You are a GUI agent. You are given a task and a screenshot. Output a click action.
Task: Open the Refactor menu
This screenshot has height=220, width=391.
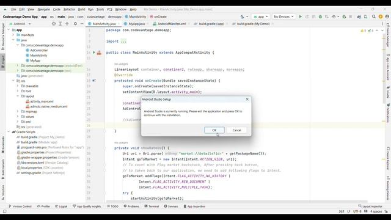[x=69, y=9]
